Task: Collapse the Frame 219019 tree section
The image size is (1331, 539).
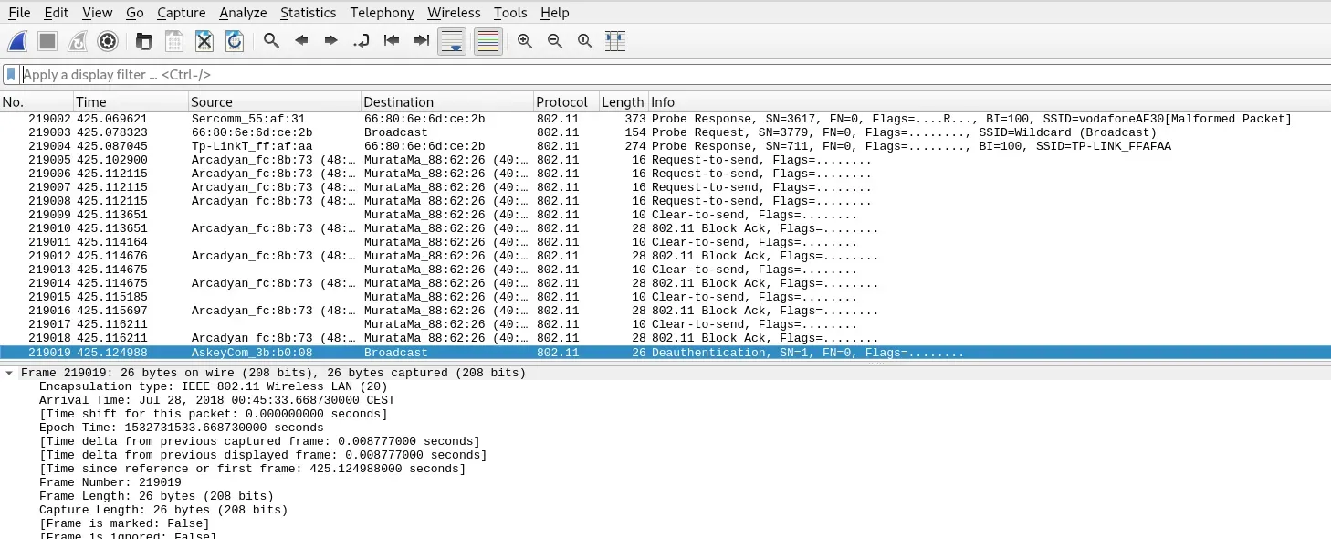Action: pos(9,373)
